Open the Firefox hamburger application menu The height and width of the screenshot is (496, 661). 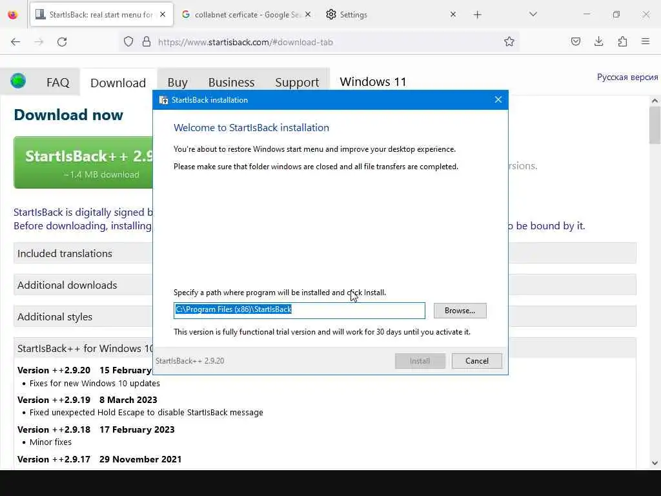point(646,41)
